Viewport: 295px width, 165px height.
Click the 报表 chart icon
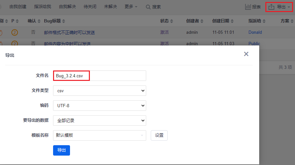pyautogui.click(x=248, y=7)
